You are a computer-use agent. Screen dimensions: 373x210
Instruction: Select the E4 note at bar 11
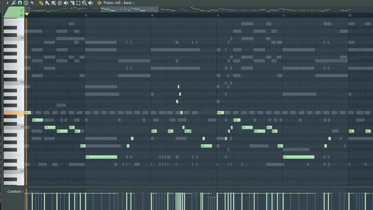pos(221,113)
